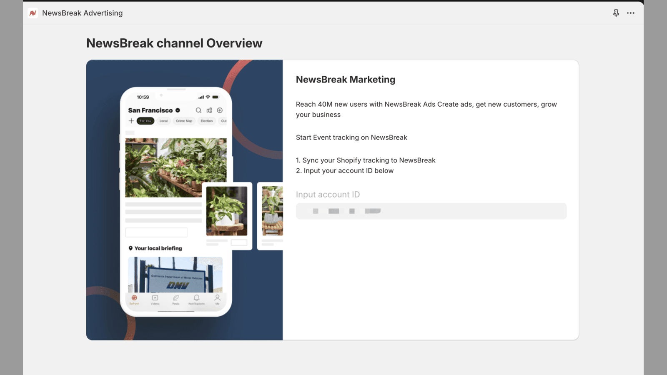
Task: Open the Election tab
Action: (x=206, y=121)
